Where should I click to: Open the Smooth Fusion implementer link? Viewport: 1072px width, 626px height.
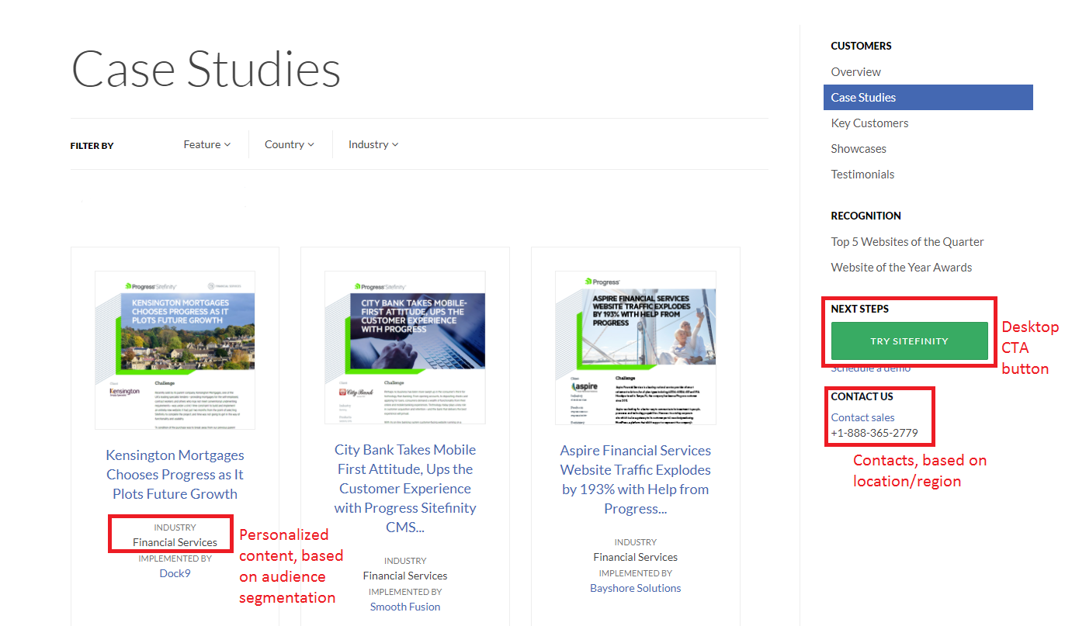point(404,607)
